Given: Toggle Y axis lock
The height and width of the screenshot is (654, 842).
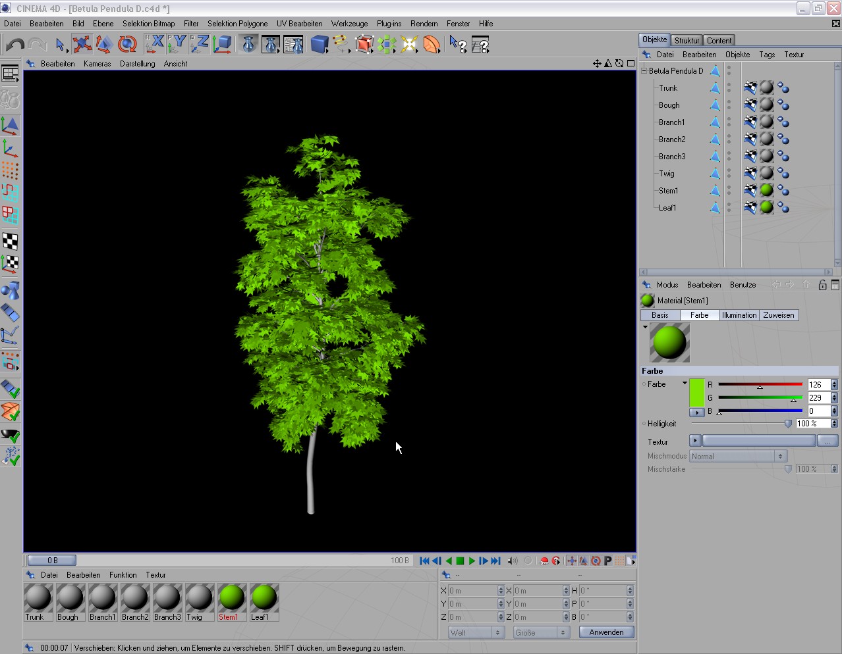Looking at the screenshot, I should [x=177, y=45].
